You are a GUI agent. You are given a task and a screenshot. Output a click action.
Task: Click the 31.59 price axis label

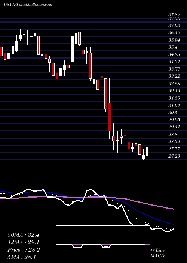tap(174, 98)
